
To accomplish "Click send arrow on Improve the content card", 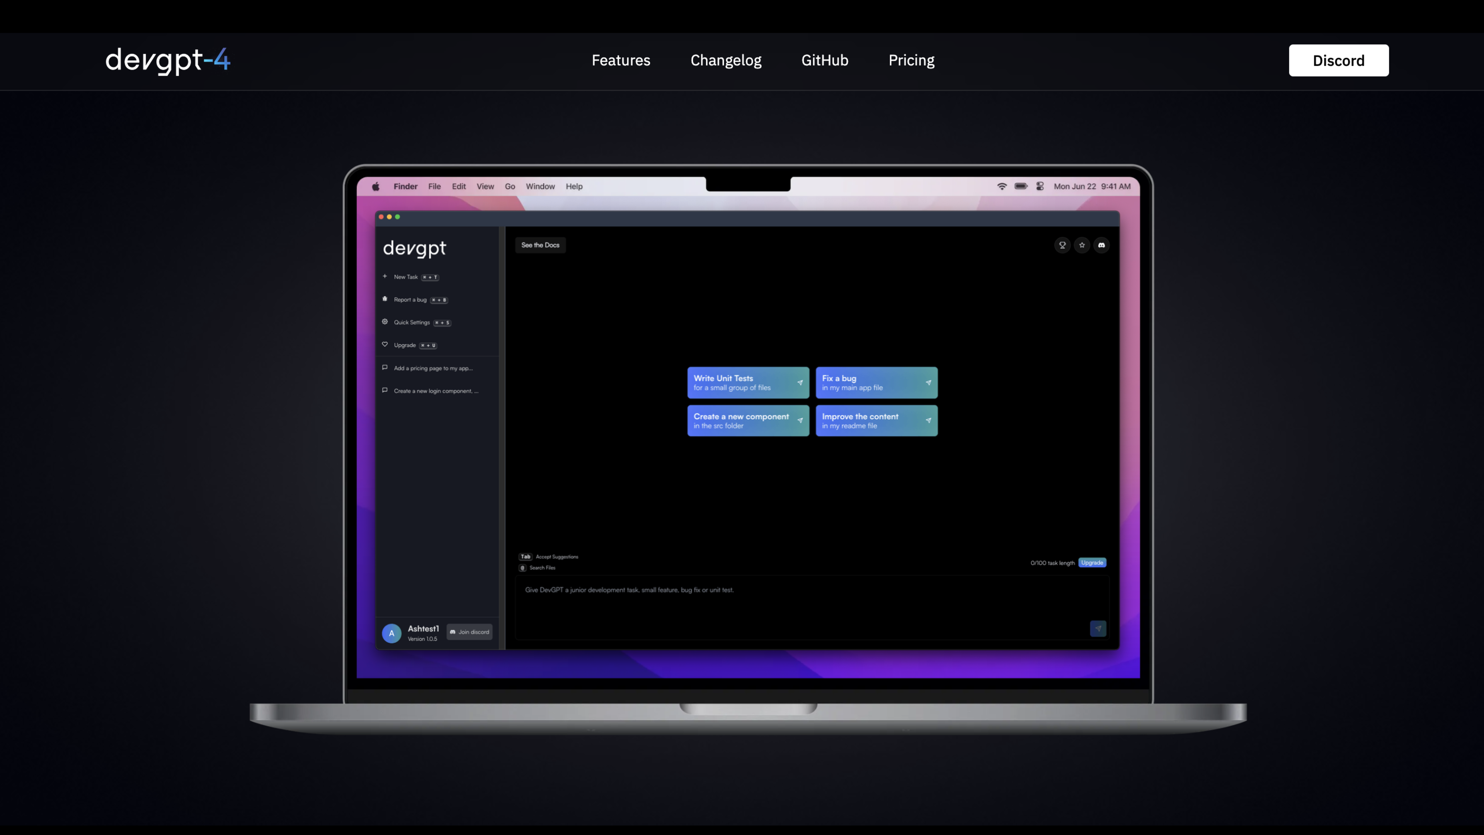I will [929, 420].
